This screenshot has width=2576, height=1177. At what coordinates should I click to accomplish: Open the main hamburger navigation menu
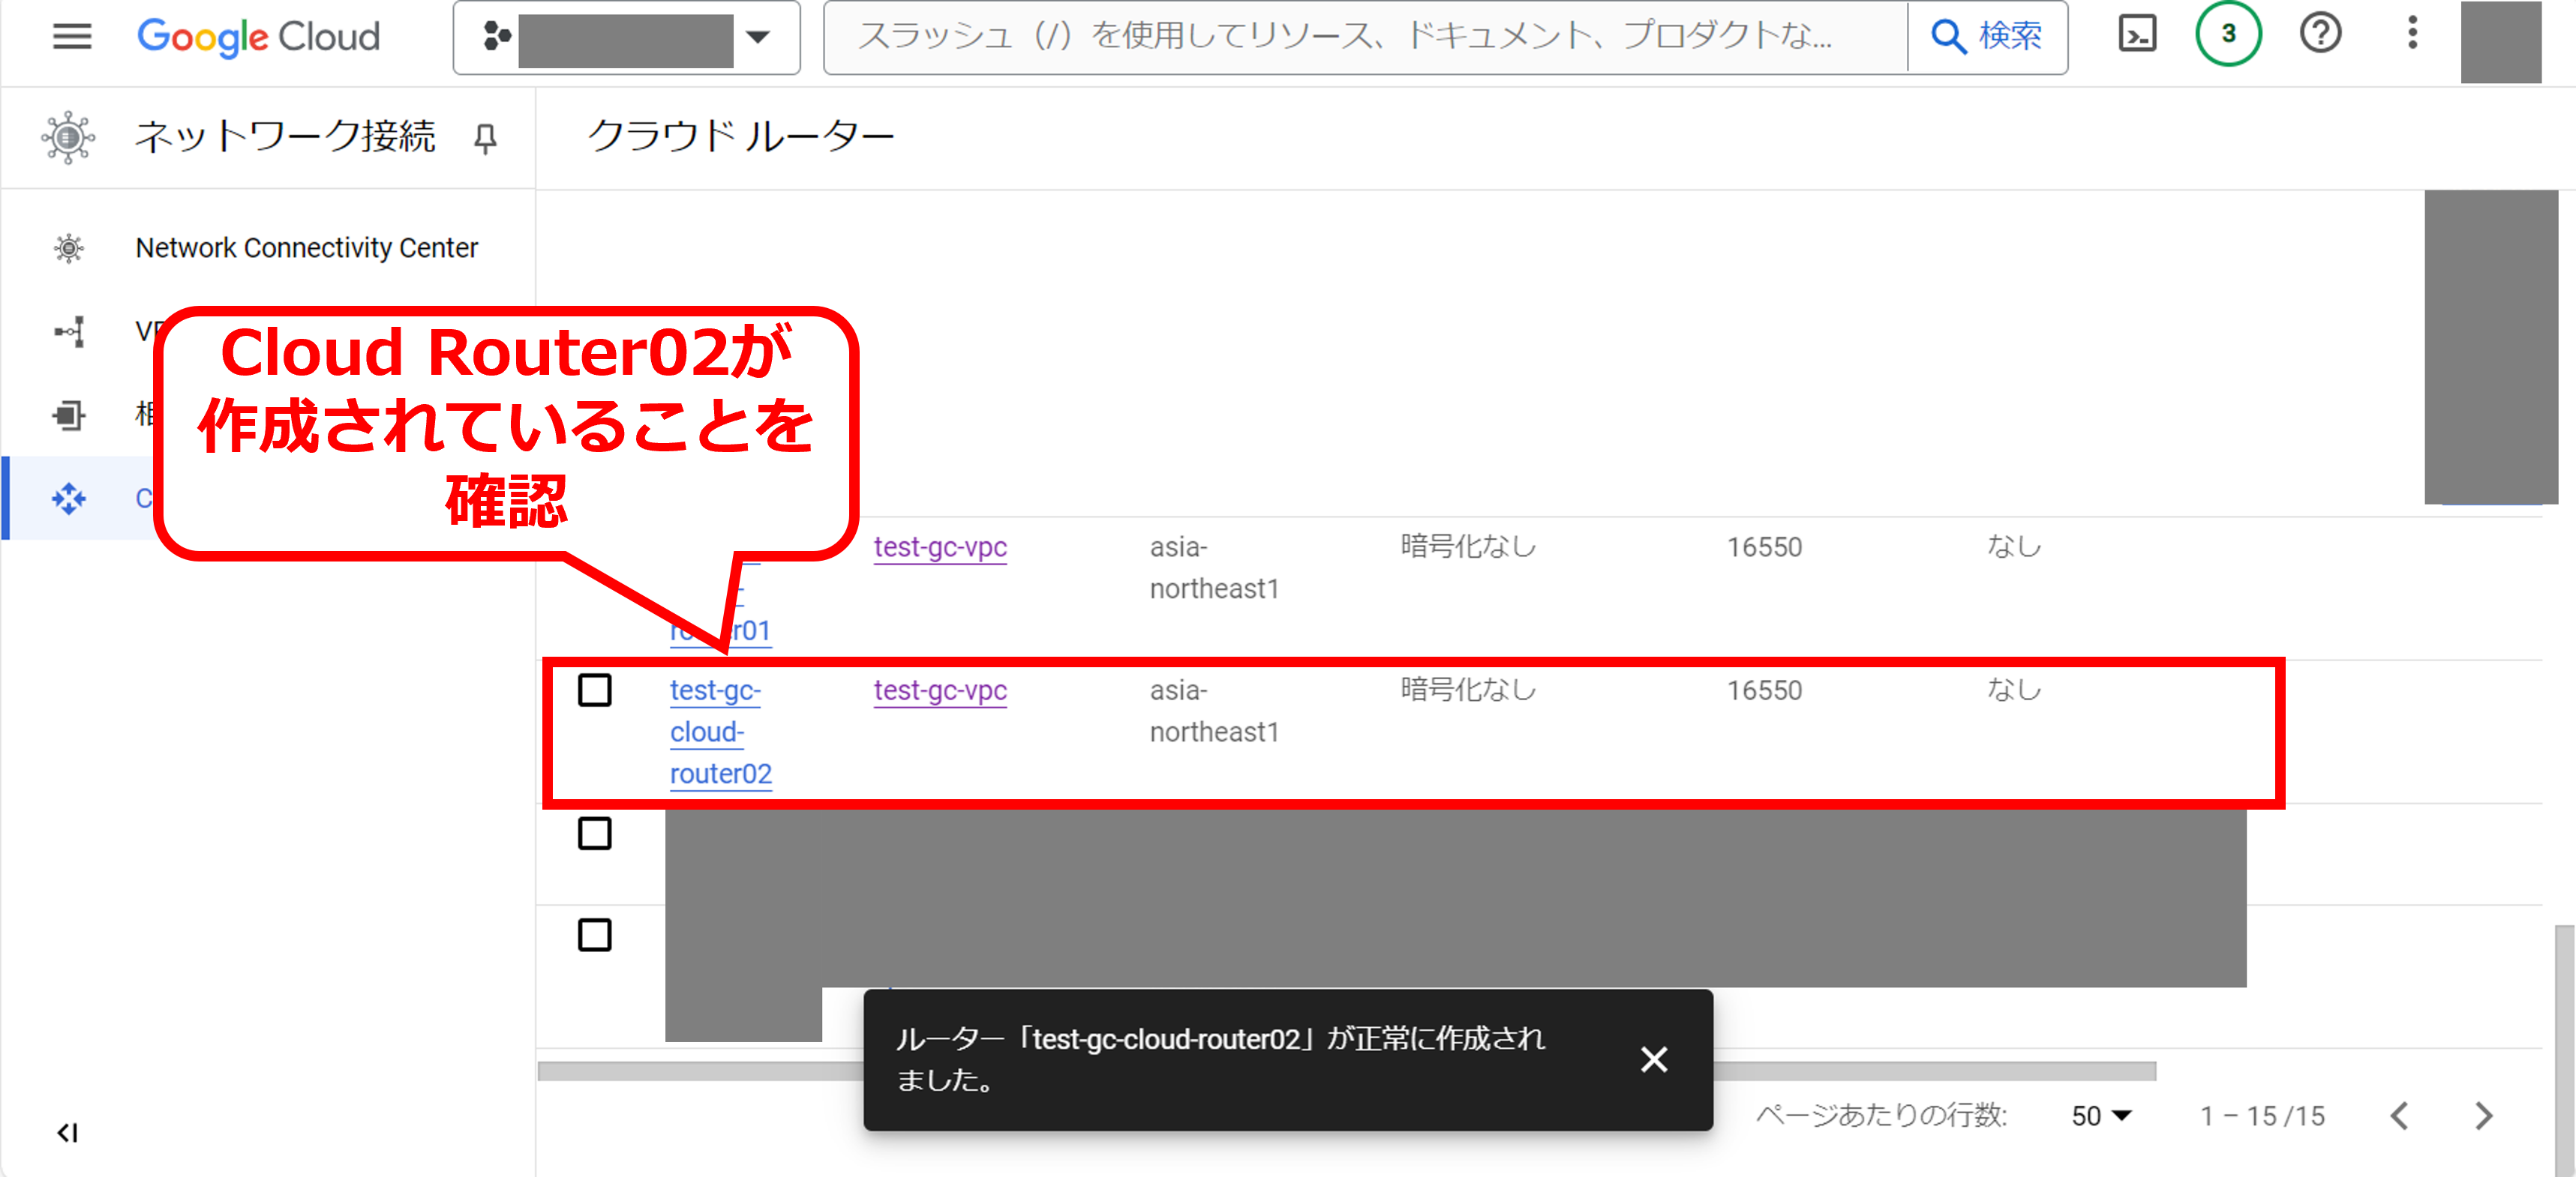71,37
